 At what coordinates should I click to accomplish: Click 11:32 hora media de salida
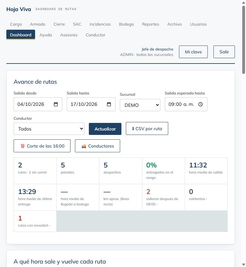(206, 171)
